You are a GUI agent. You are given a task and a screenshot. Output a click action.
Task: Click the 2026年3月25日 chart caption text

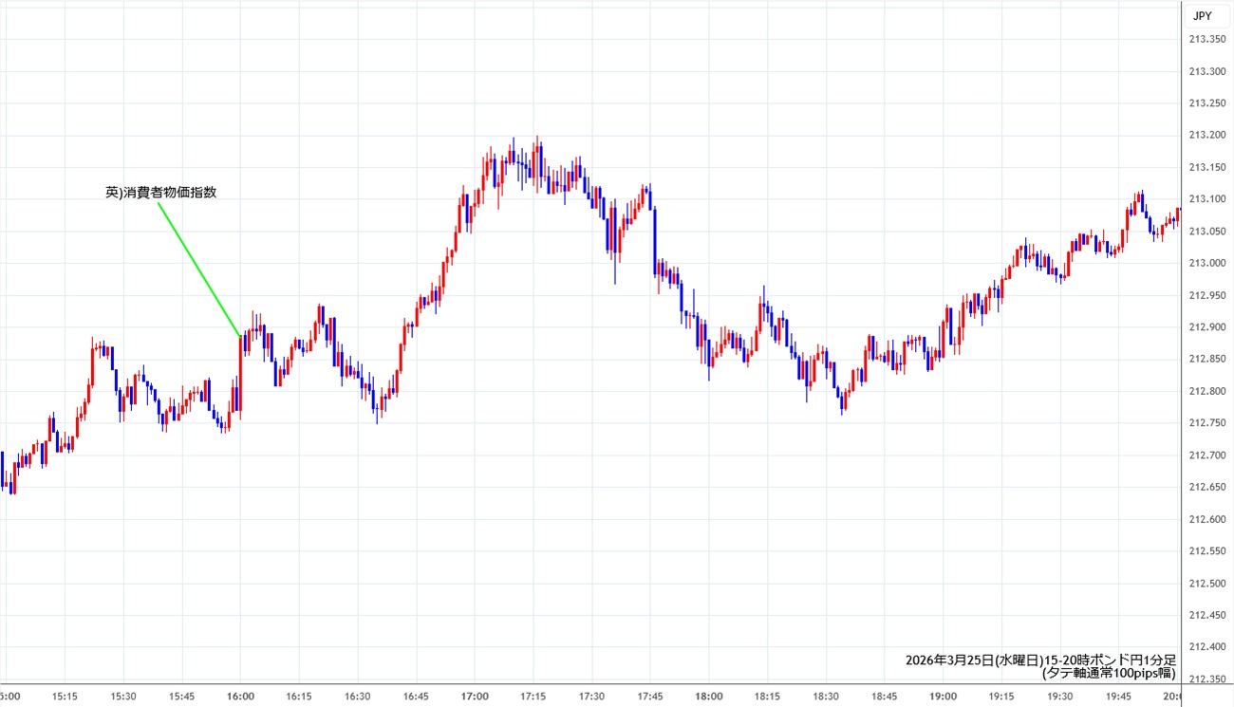tap(1040, 660)
